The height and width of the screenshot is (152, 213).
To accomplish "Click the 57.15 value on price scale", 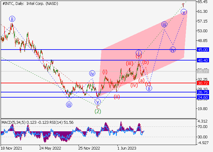I will tap(203, 21).
